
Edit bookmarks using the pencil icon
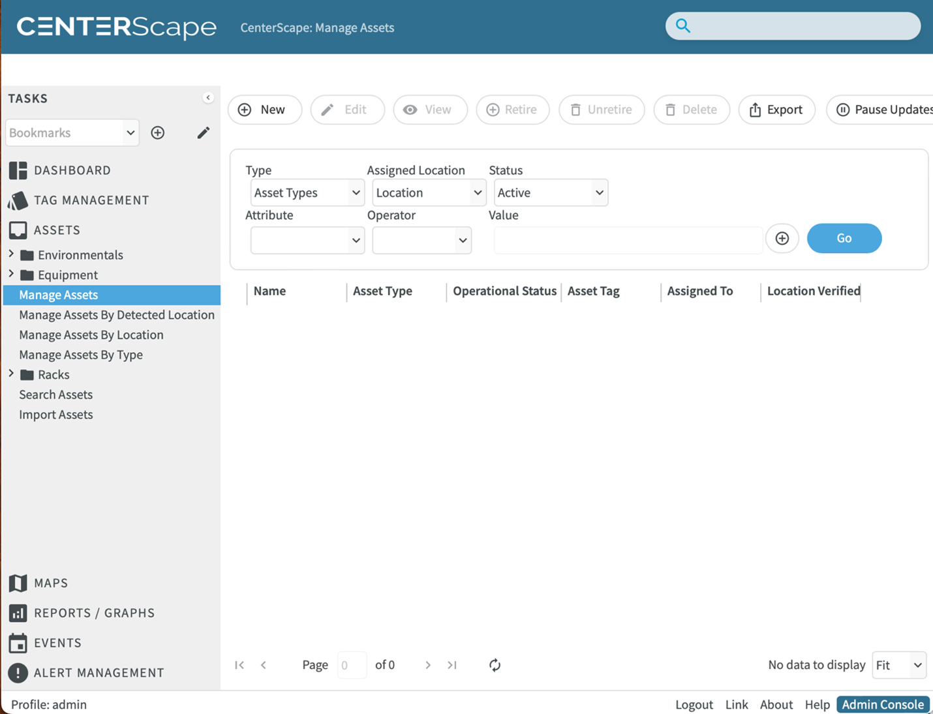(204, 133)
